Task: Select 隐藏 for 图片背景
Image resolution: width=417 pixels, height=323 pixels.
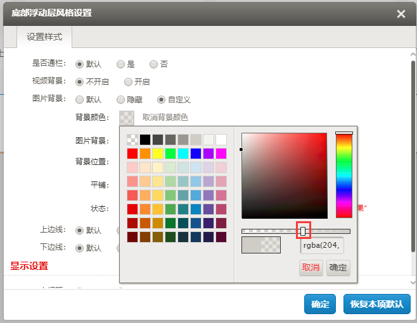Action: pos(120,100)
